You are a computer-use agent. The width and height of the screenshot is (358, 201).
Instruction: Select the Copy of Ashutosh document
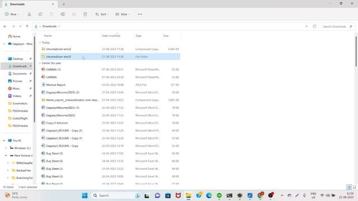110,123
